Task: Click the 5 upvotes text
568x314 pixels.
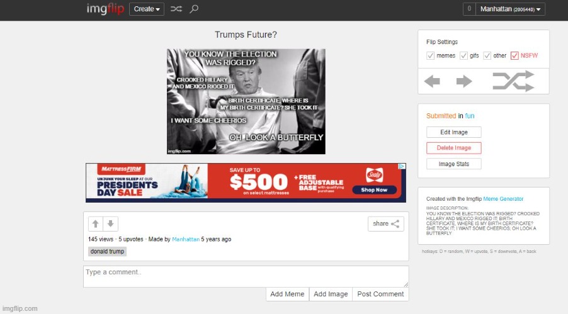Action: click(x=131, y=239)
